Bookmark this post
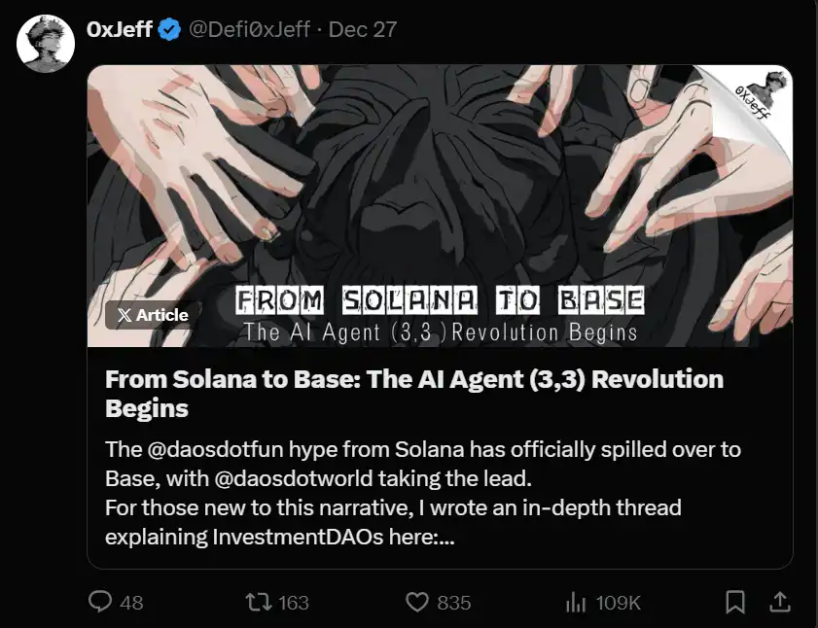The image size is (818, 628). 736,603
